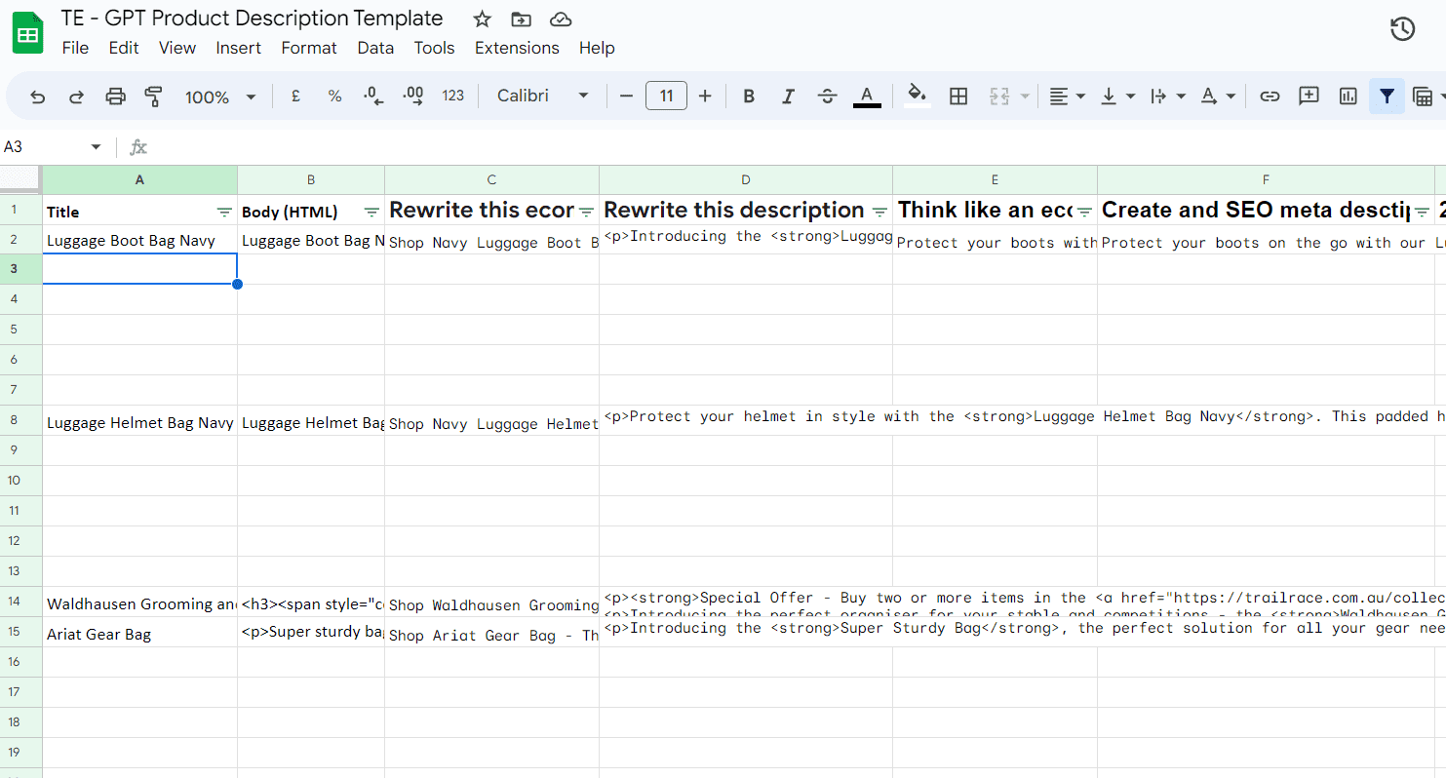Open the Tools menu
1446x778 pixels.
(435, 48)
